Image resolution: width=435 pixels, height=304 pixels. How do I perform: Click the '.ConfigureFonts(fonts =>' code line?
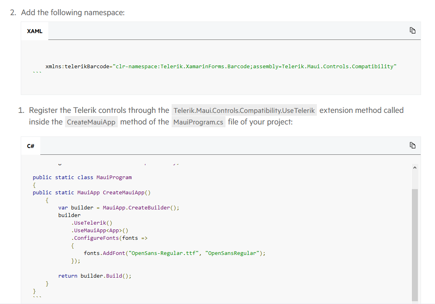click(109, 238)
